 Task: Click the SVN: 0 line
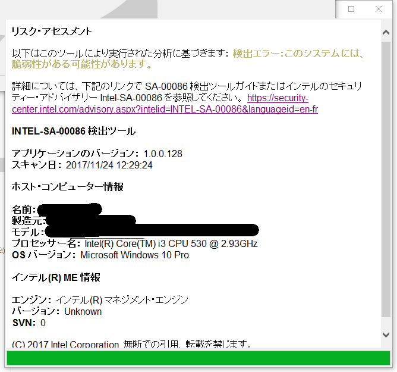(x=29, y=323)
